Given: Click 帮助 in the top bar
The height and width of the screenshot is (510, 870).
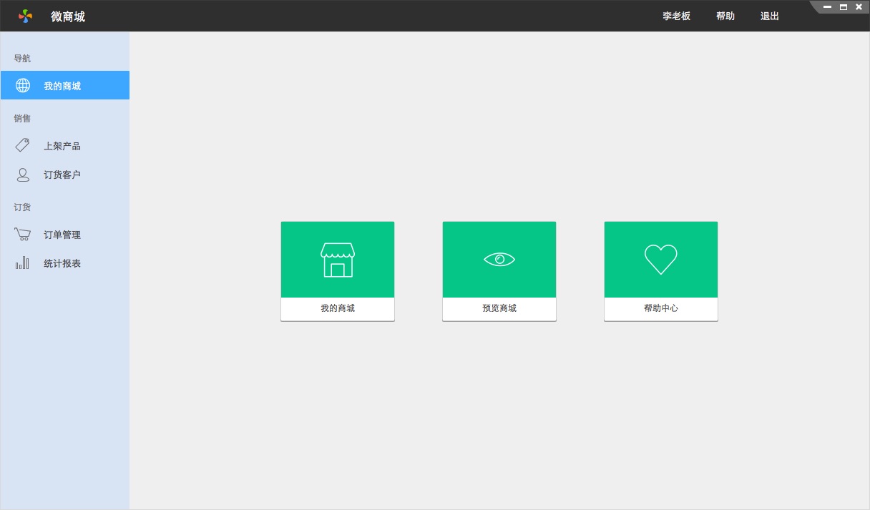Looking at the screenshot, I should coord(725,16).
